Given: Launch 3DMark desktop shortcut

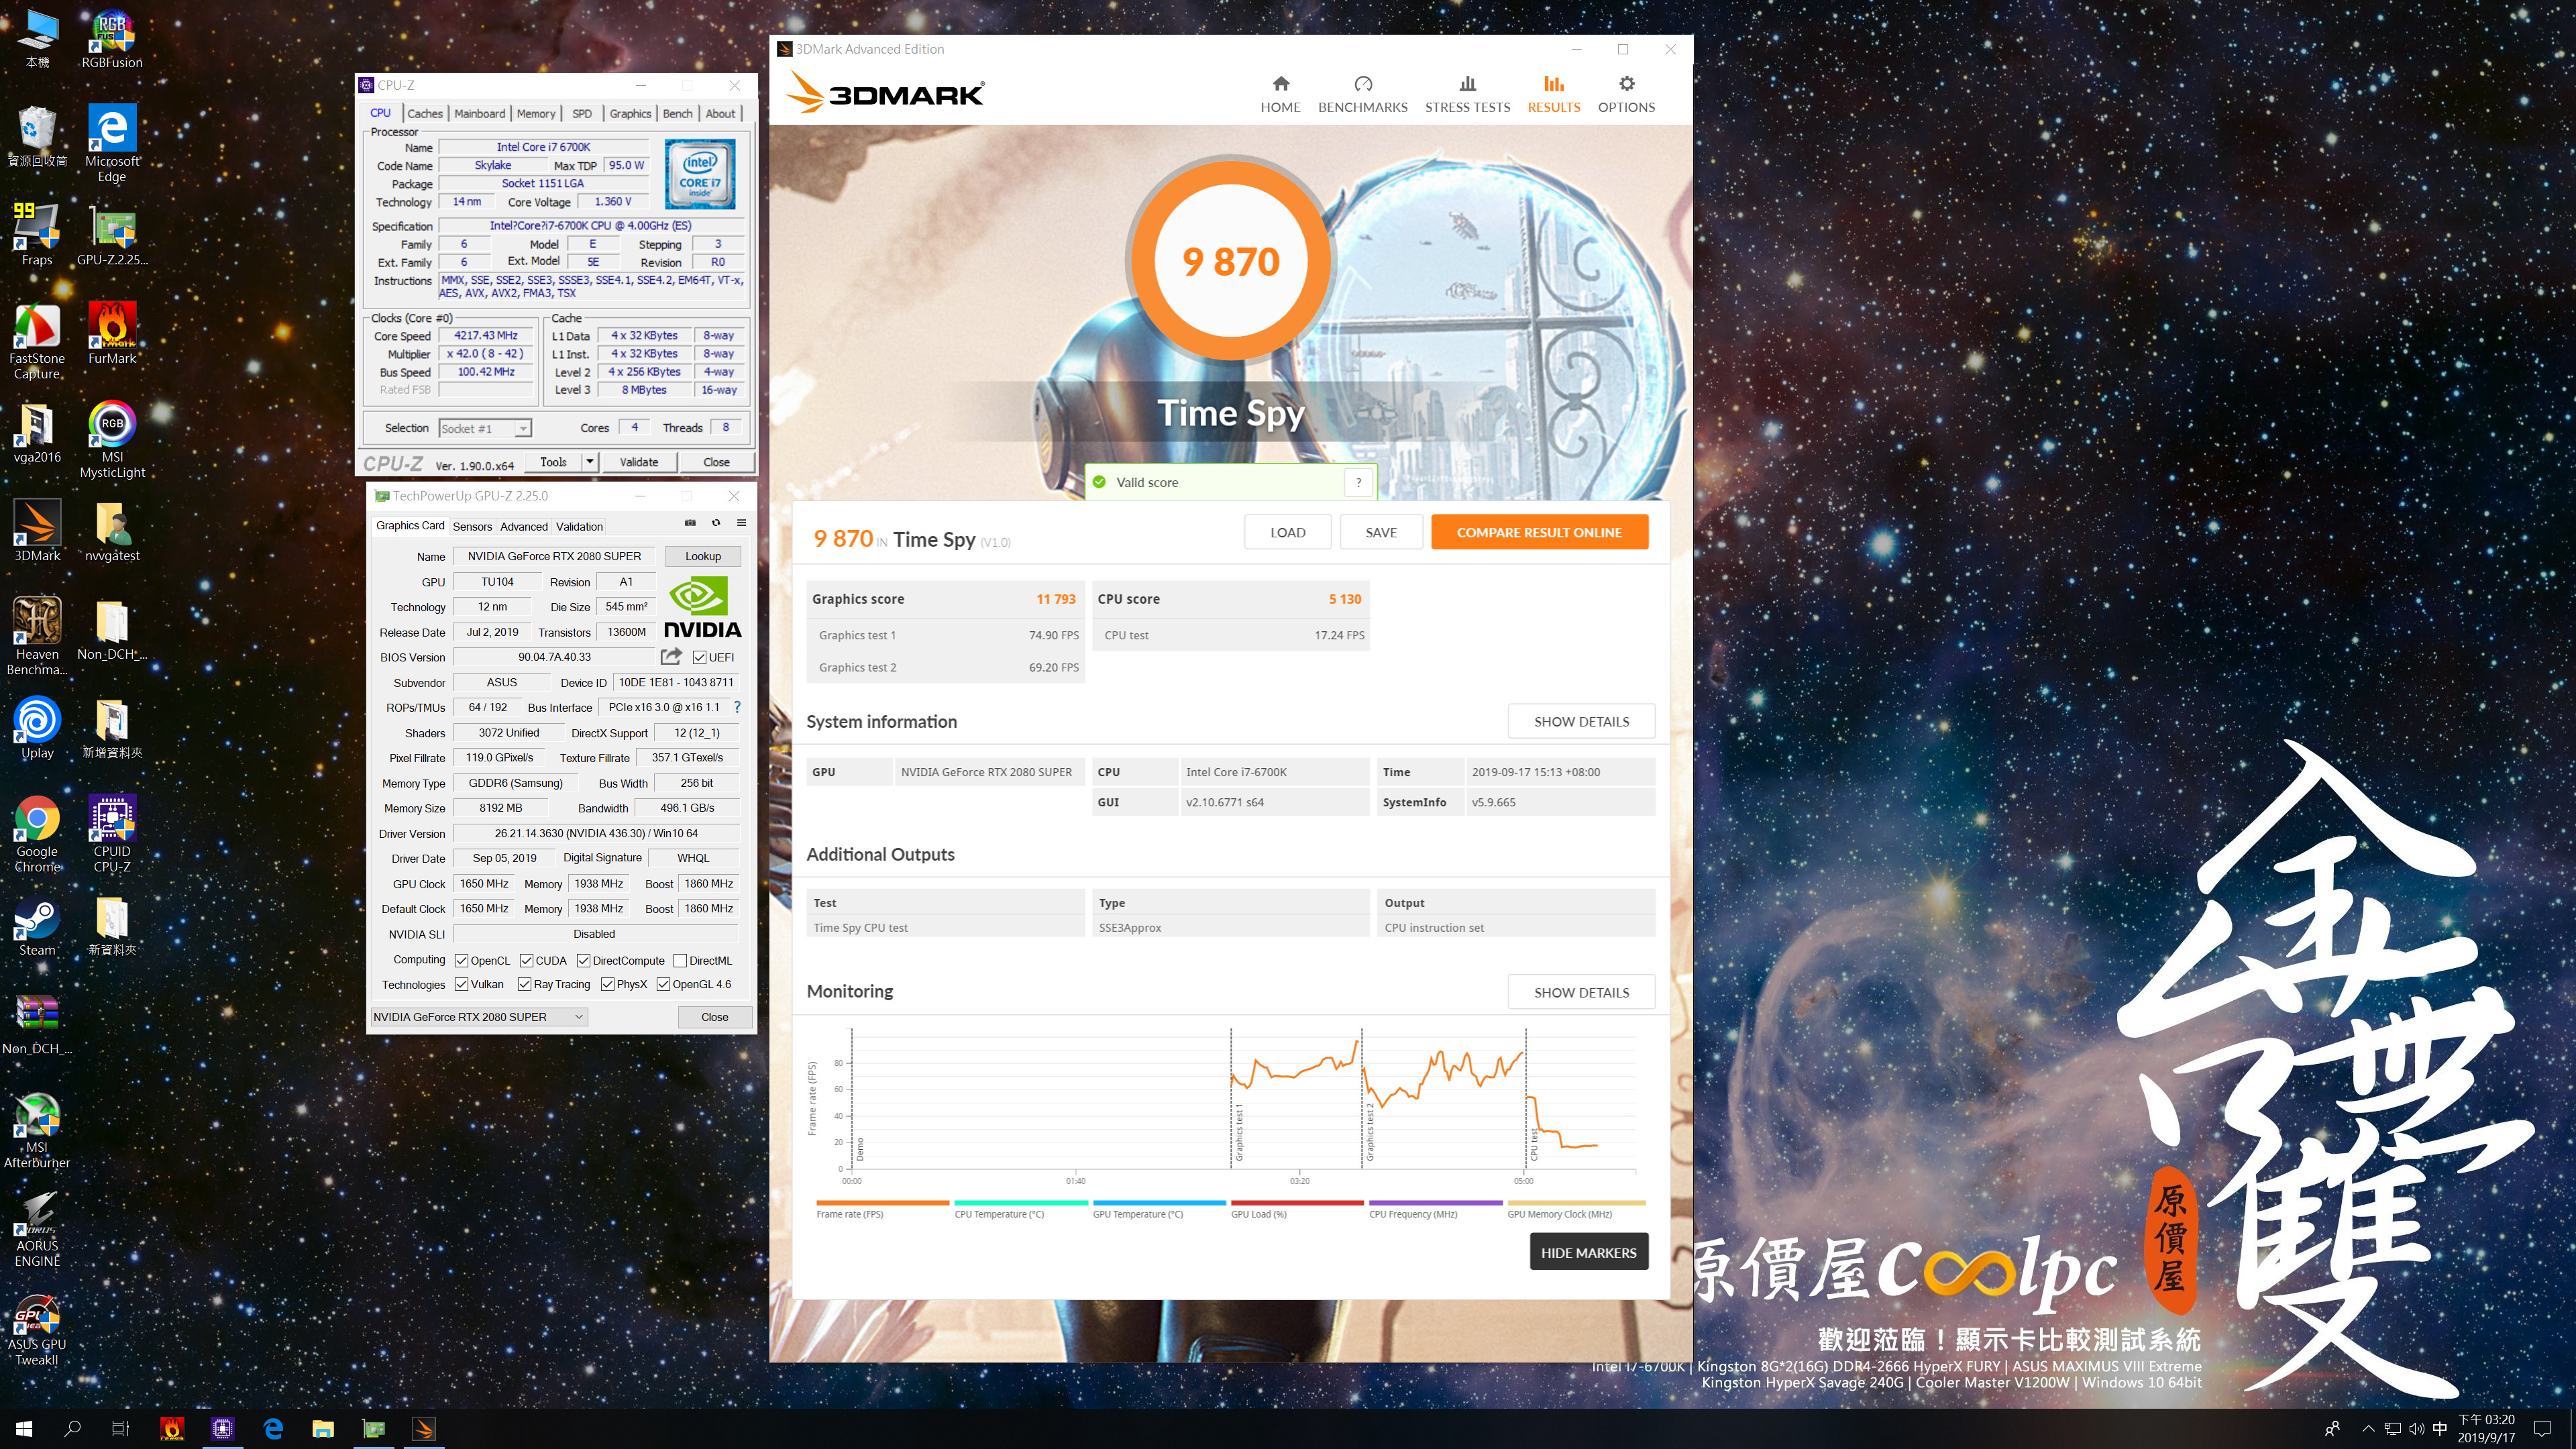Looking at the screenshot, I should 37,531.
